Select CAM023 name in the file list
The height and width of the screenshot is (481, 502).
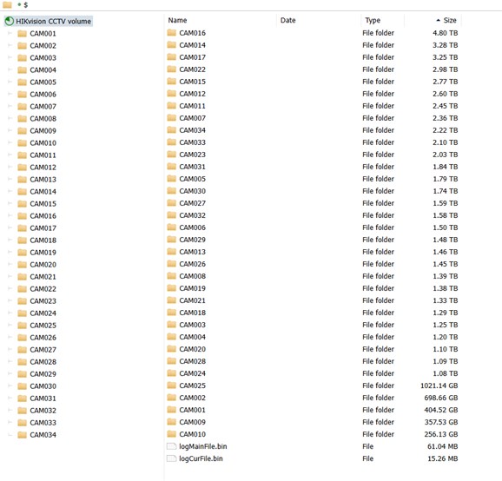(x=193, y=155)
